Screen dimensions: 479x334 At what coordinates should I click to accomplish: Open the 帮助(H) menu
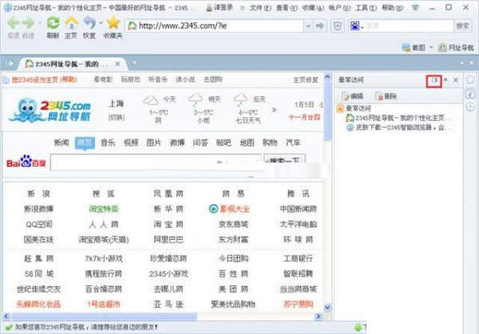tap(392, 8)
